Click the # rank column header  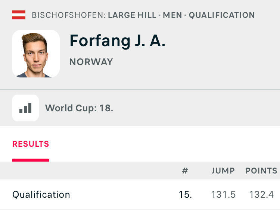tap(185, 171)
